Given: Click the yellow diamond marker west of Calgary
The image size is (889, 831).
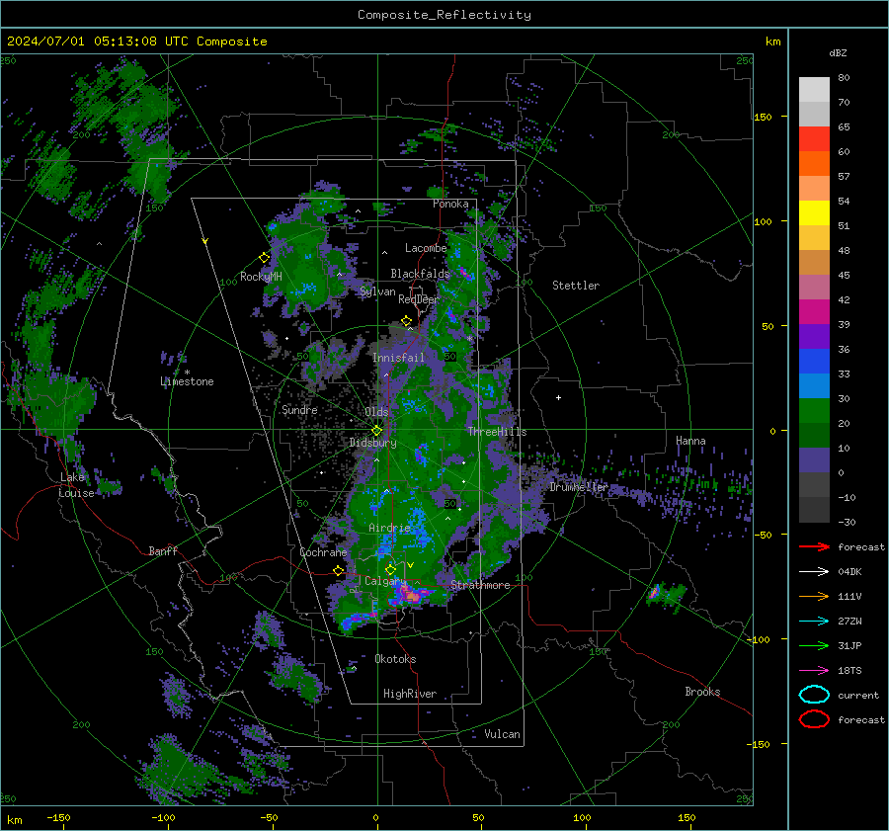Looking at the screenshot, I should point(339,570).
